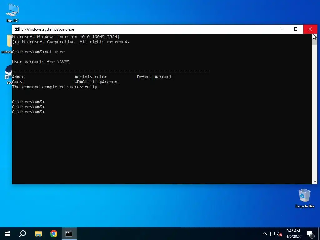320x240 pixels.
Task: Click the 'WDAGUtilityAccount' text
Action: [x=97, y=82]
